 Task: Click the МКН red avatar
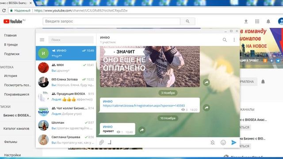click(43, 68)
